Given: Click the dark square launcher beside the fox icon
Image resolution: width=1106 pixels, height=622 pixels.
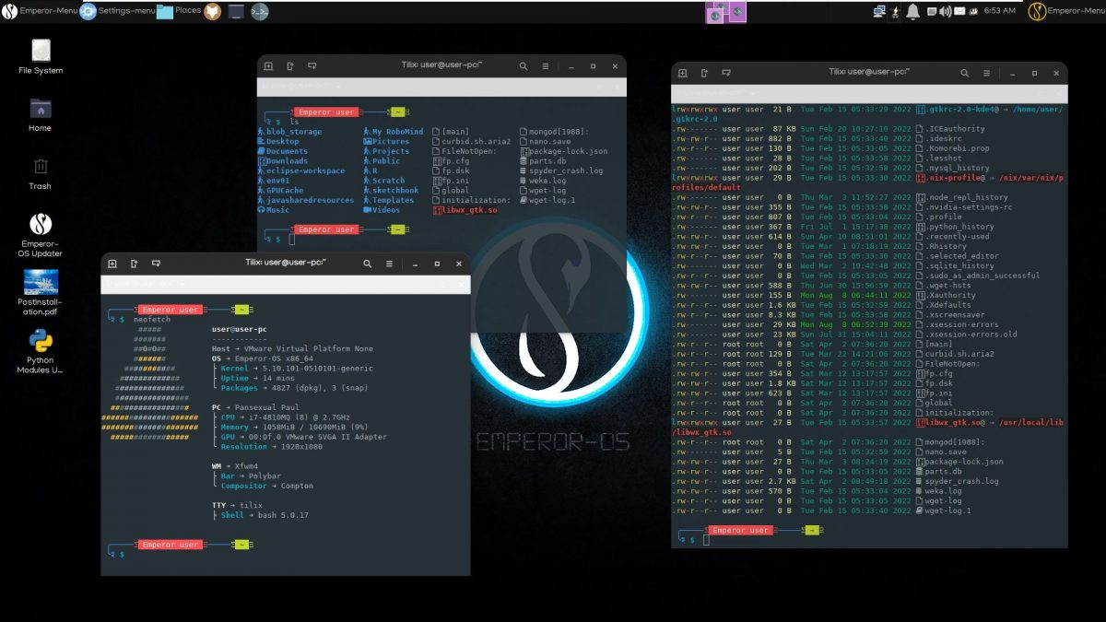Looking at the screenshot, I should pyautogui.click(x=236, y=12).
